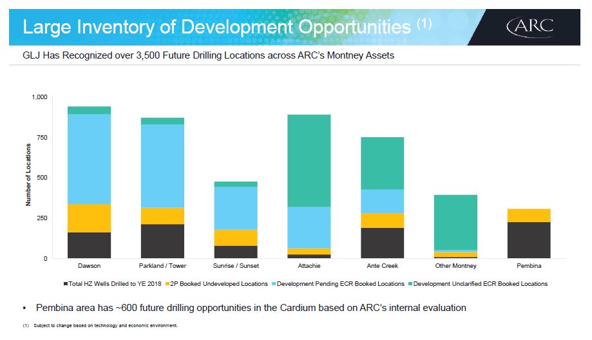Screen dimensions: 592x340
Task: Click the light blue segment of Sunrise / Sunset bar
Action: (x=236, y=208)
